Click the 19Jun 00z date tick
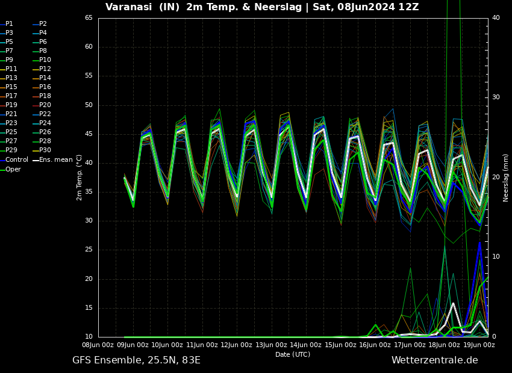Image resolution: width=512 pixels, height=373 pixels. coord(479,345)
